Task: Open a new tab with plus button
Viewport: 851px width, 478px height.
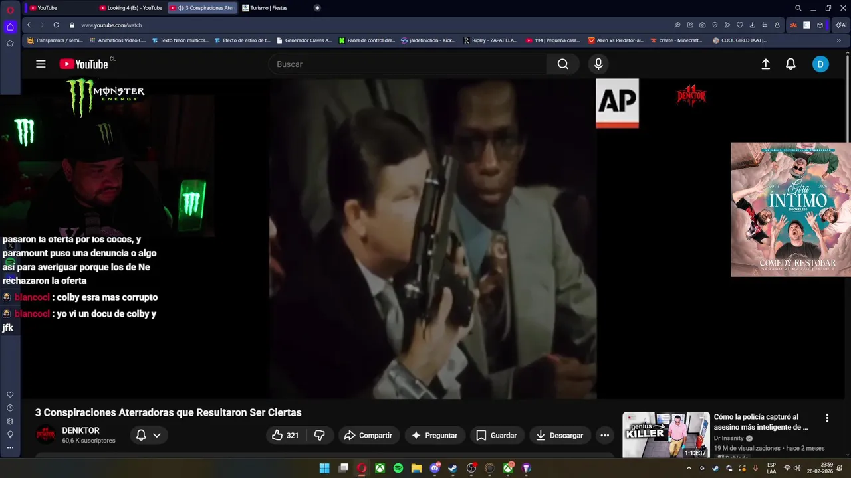Action: coord(317,8)
